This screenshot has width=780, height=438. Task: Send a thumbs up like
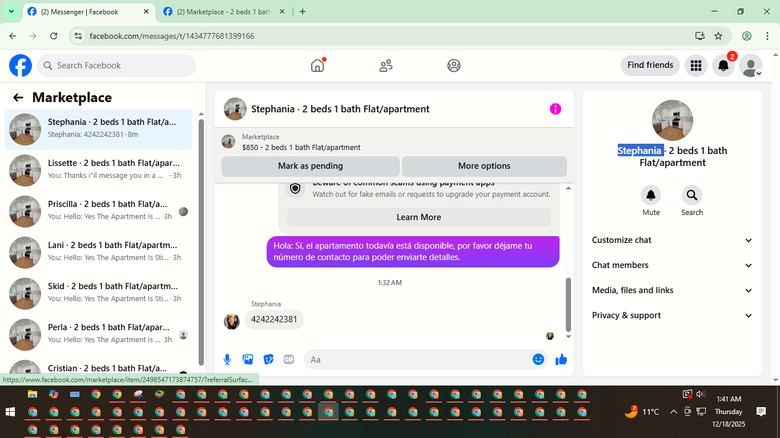click(x=561, y=359)
